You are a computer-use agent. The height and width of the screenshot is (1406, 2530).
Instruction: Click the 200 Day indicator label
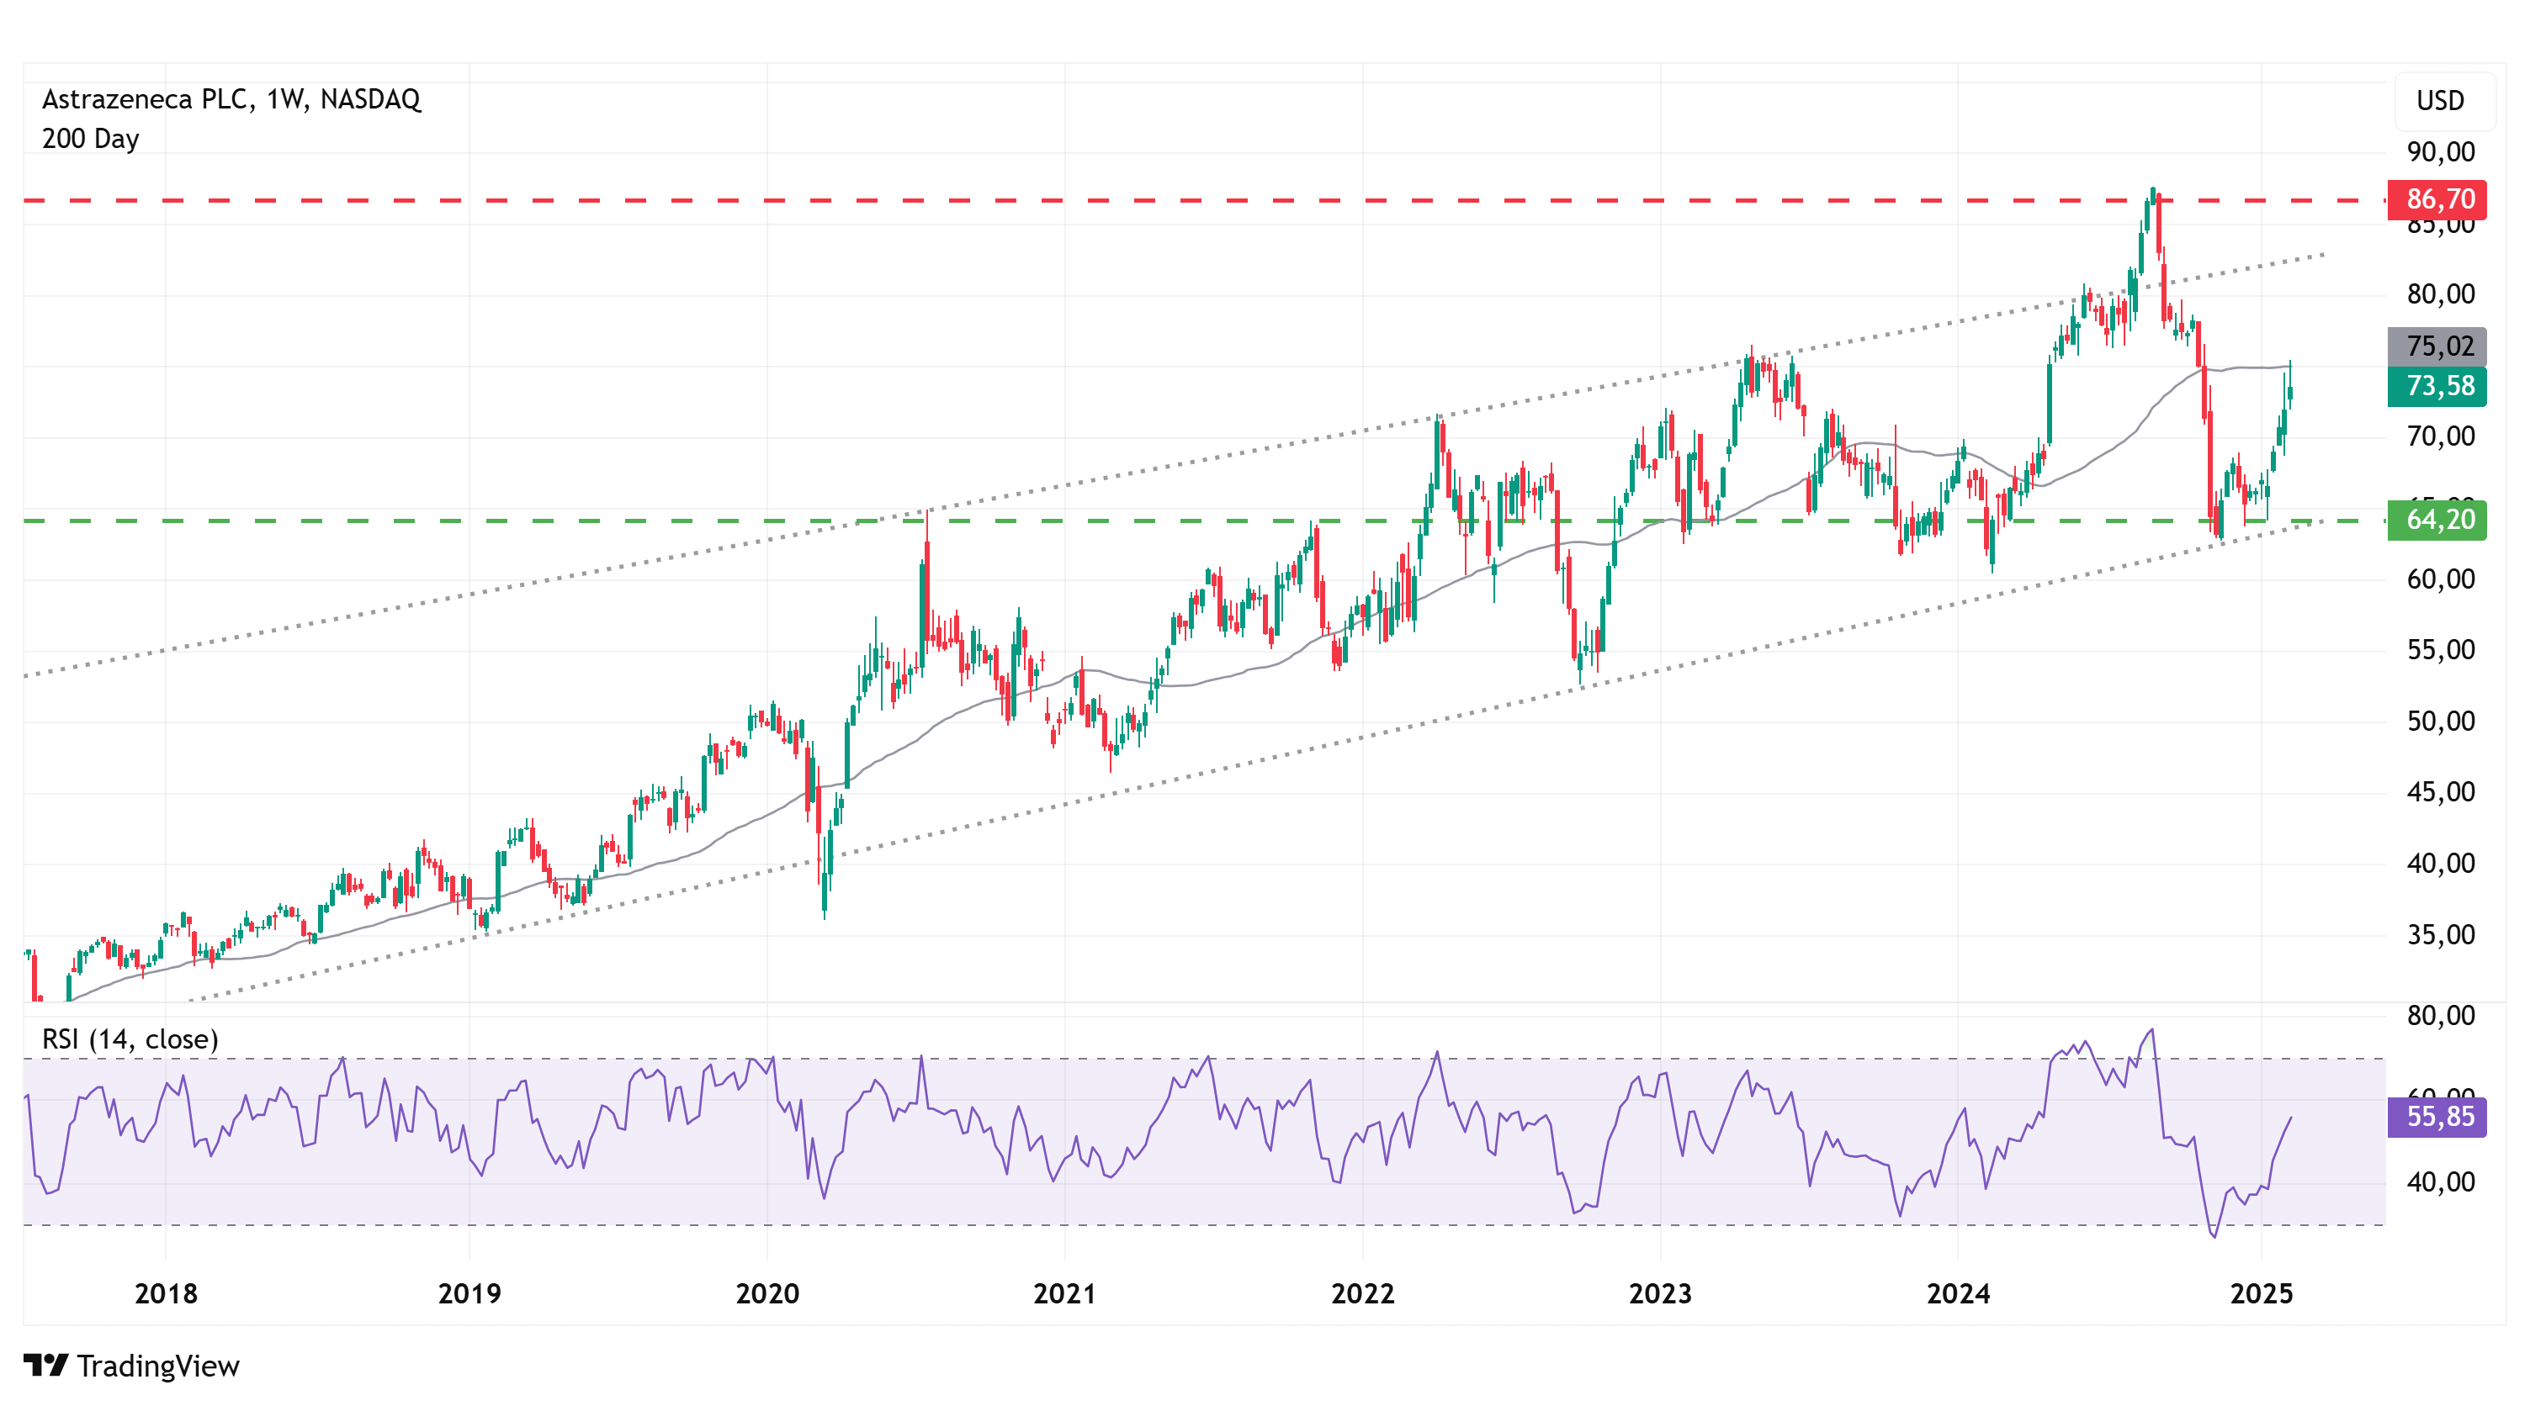tap(90, 140)
